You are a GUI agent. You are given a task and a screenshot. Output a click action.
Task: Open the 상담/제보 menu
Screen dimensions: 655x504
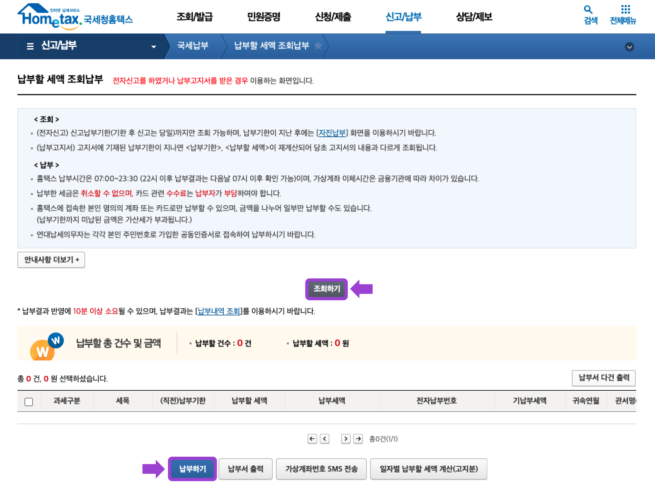click(474, 17)
